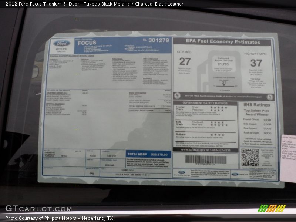Click the QR code on the window sticker
The width and height of the screenshot is (296, 222).
(x=250, y=157)
